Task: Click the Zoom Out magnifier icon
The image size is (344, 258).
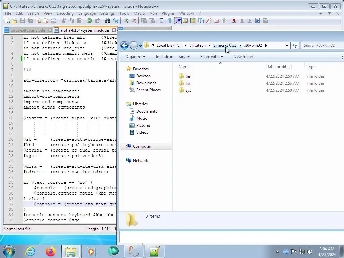Action: pyautogui.click(x=133, y=20)
